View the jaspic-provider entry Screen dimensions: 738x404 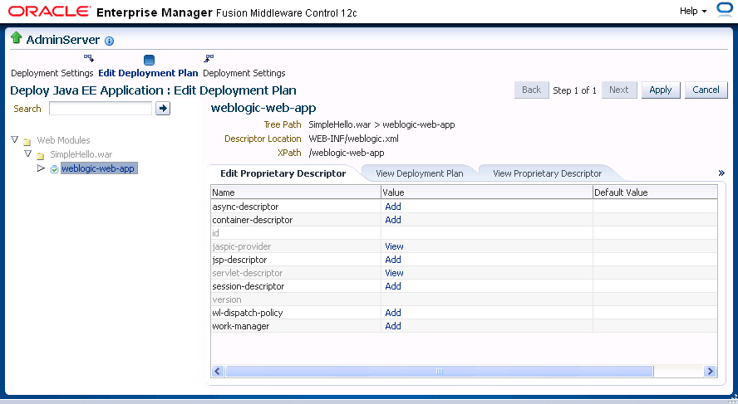pyautogui.click(x=394, y=246)
